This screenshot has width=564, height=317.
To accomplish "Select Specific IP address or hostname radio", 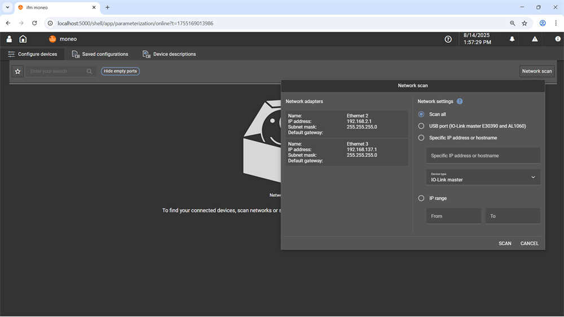I will [x=421, y=138].
